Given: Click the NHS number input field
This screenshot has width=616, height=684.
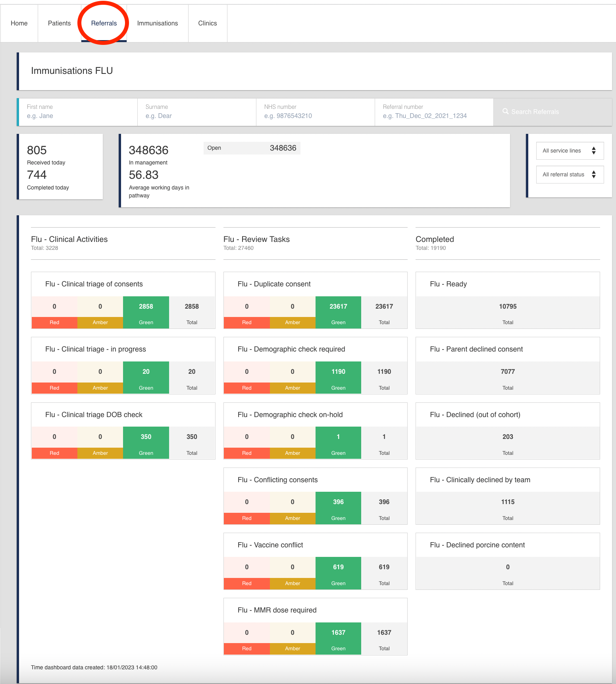Looking at the screenshot, I should click(315, 116).
